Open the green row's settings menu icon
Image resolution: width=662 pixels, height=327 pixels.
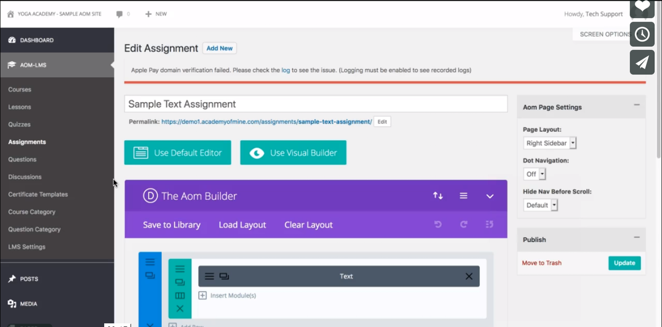tap(180, 269)
